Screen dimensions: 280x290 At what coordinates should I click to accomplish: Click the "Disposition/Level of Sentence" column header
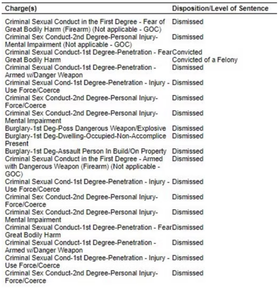220,8
